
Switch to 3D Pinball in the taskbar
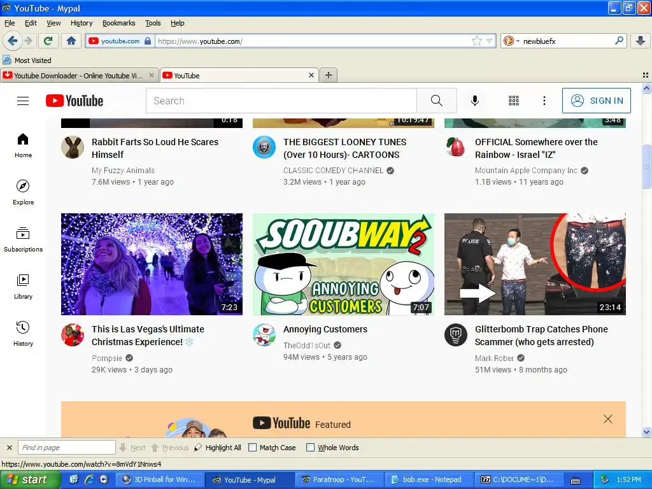(x=159, y=479)
